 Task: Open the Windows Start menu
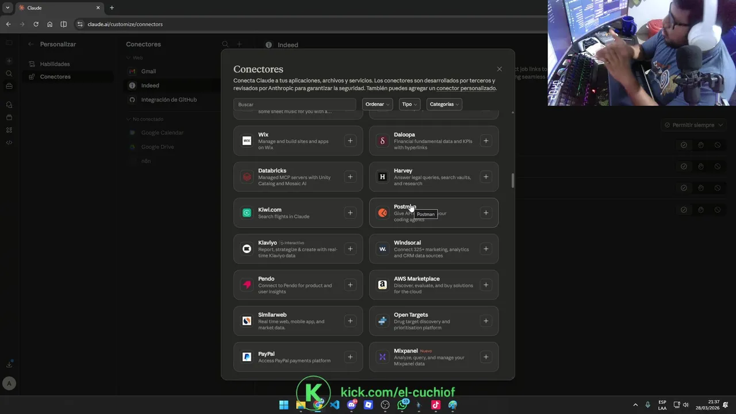click(x=283, y=405)
